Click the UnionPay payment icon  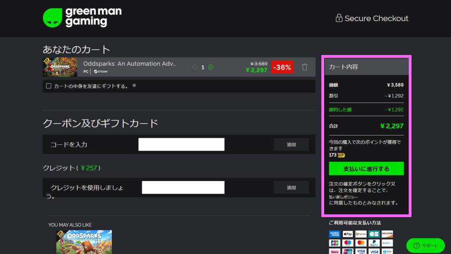tap(348, 251)
